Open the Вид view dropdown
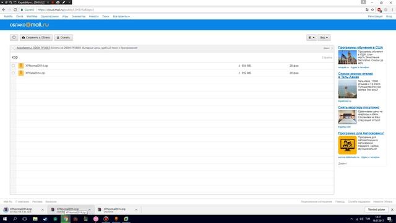The height and width of the screenshot is (223, 396). pos(324,37)
